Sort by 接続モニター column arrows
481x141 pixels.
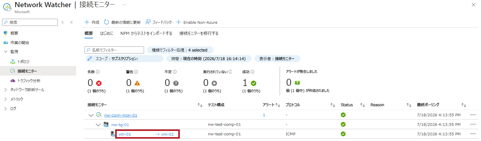coord(200,105)
